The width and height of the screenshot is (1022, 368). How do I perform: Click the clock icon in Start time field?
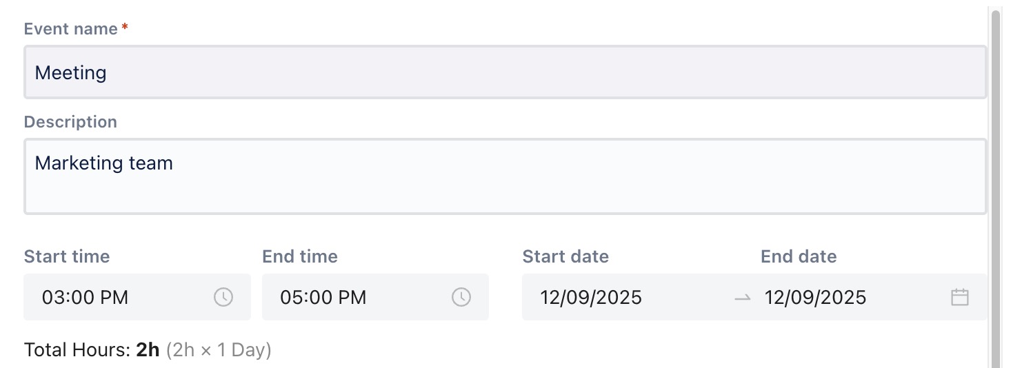(223, 297)
